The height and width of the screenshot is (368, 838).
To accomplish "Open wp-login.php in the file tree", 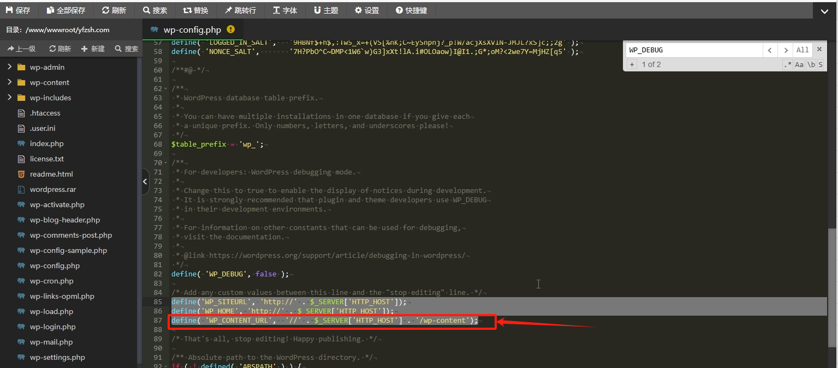I will (x=52, y=327).
